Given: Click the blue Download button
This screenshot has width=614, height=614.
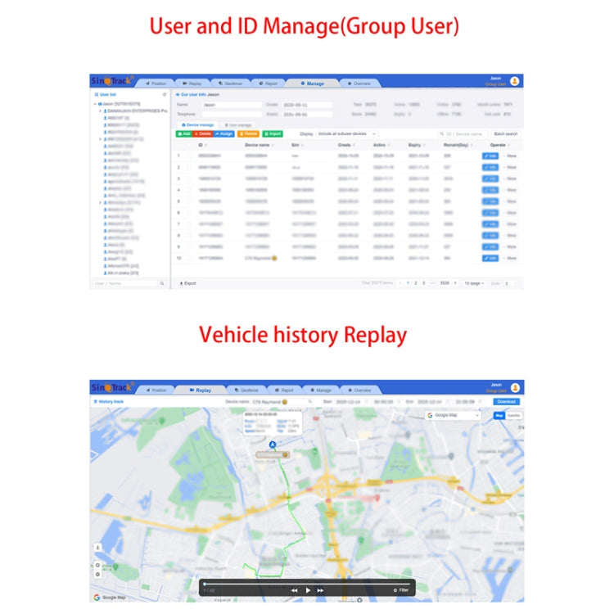Looking at the screenshot, I should click(x=506, y=402).
